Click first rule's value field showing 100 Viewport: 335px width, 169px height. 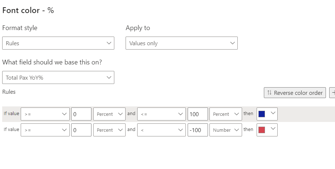pyautogui.click(x=197, y=114)
